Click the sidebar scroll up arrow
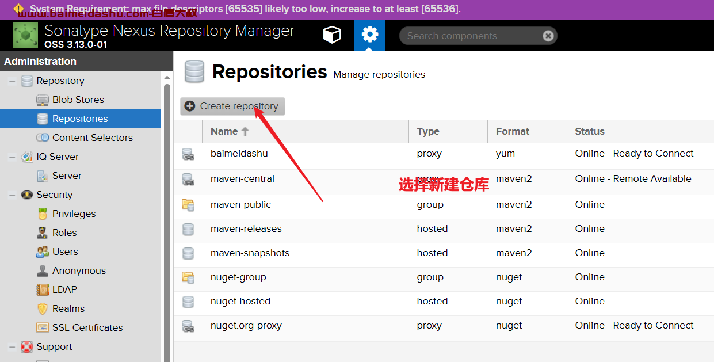Viewport: 714px width, 362px height. coord(167,77)
